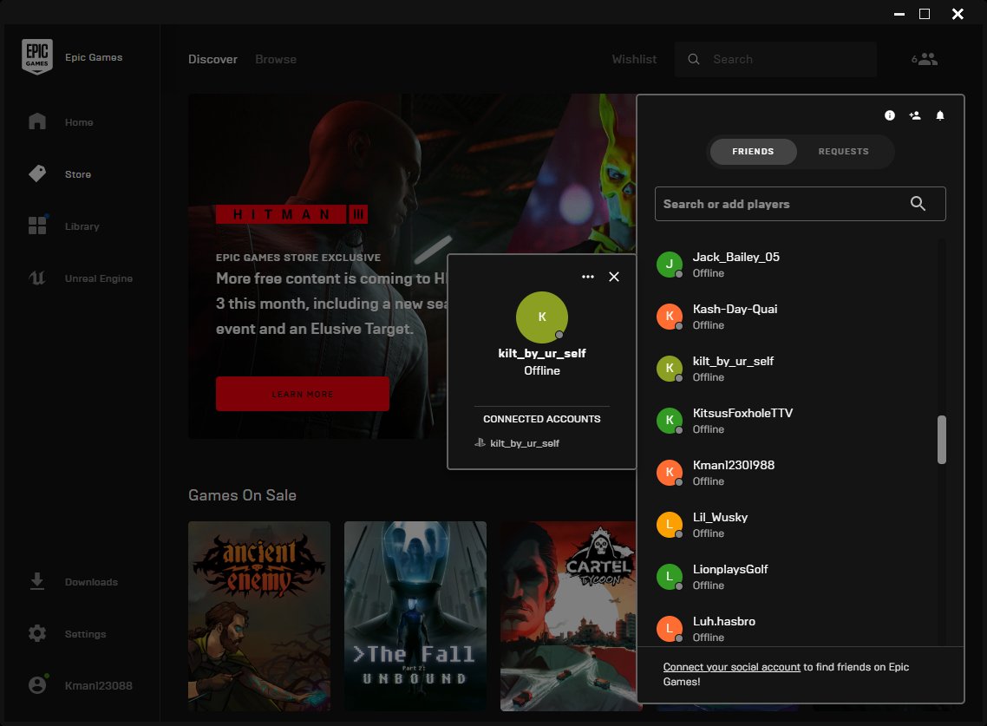Click the friends list scrollbar thumb
The width and height of the screenshot is (987, 726).
click(x=942, y=440)
